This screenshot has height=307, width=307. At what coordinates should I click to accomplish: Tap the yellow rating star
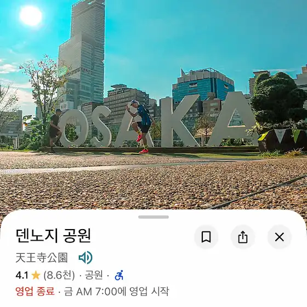[x=36, y=275]
